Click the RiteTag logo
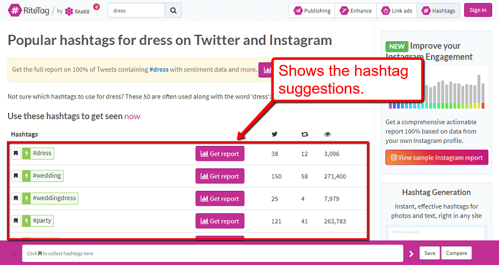499x265 pixels. [x=29, y=10]
